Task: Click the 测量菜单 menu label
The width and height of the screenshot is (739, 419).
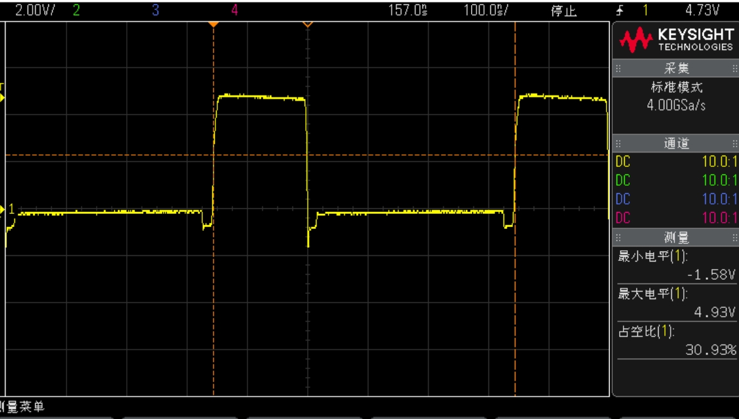Action: pos(23,406)
